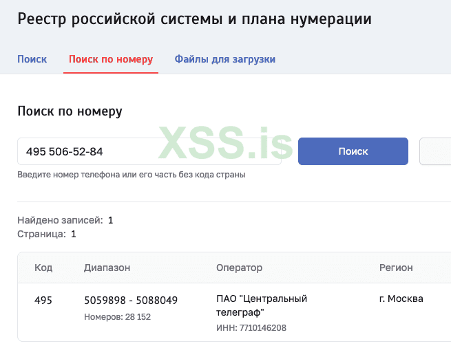
Task: Click the Реестр российской системы page title
Action: (194, 19)
